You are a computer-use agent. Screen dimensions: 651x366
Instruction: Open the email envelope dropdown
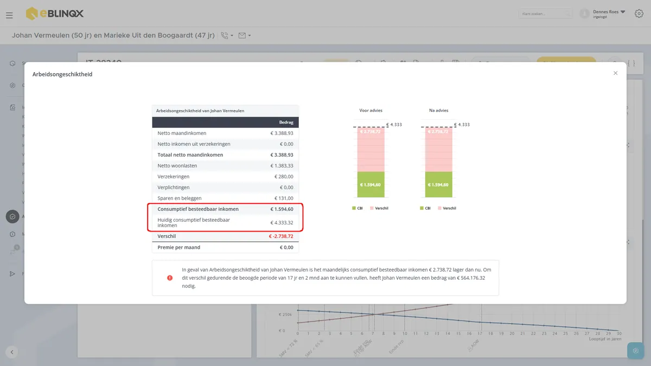(245, 36)
